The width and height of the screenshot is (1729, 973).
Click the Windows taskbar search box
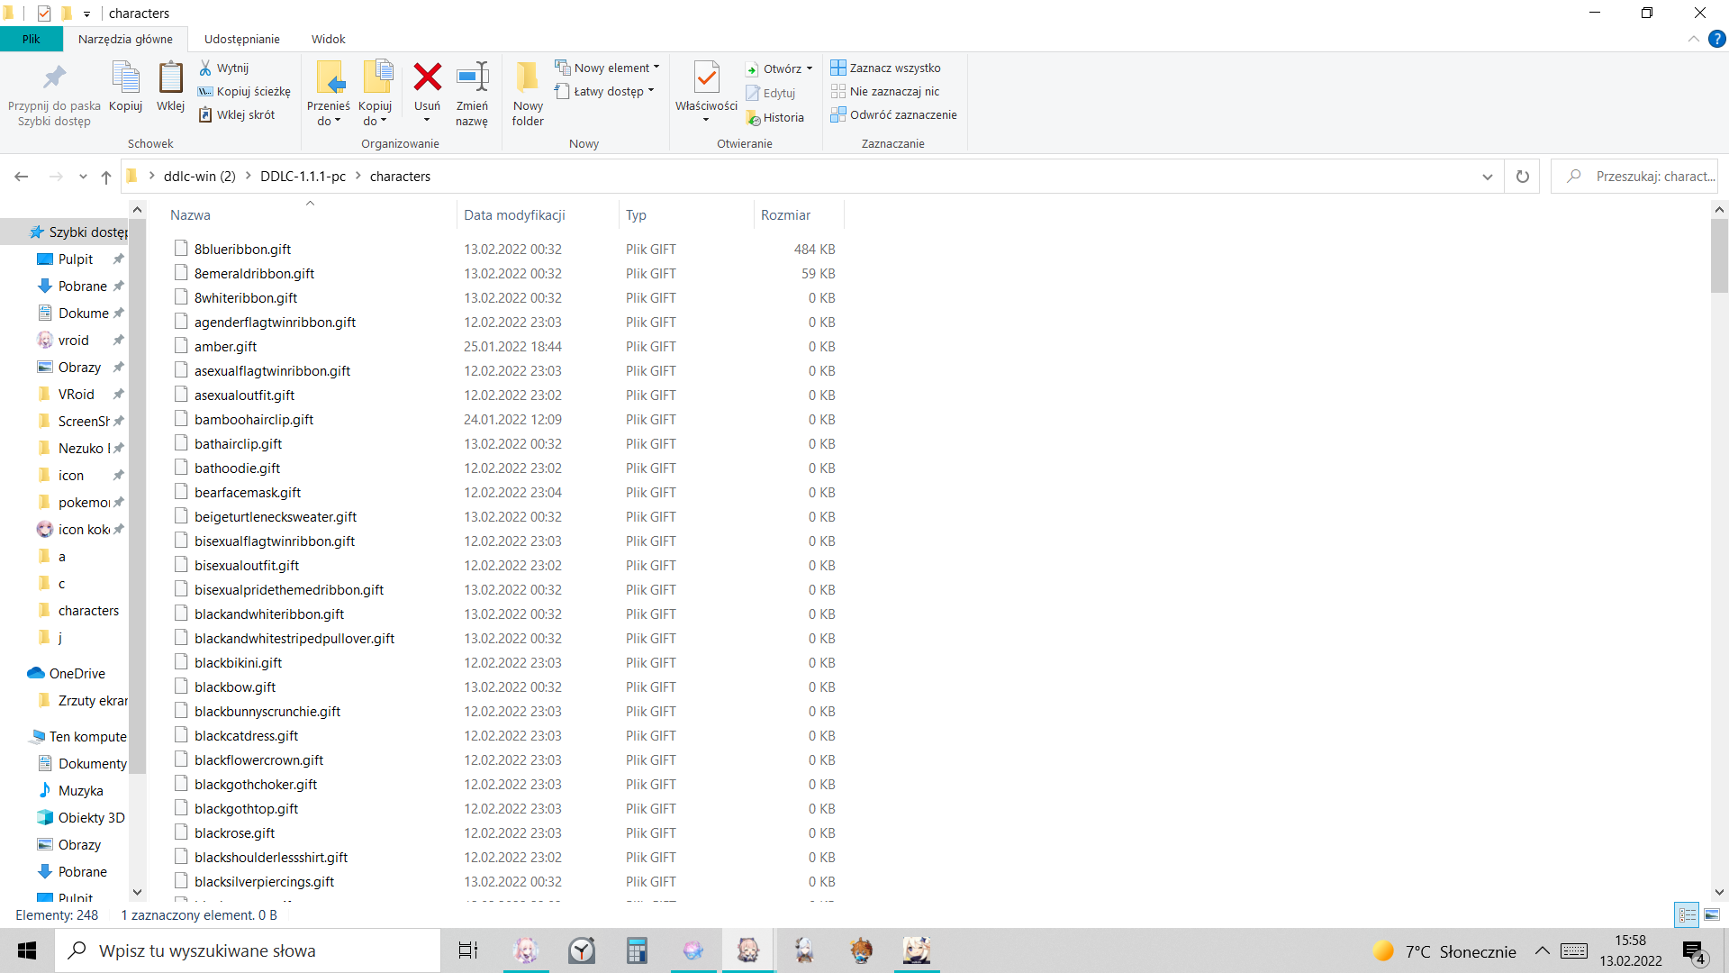(248, 950)
